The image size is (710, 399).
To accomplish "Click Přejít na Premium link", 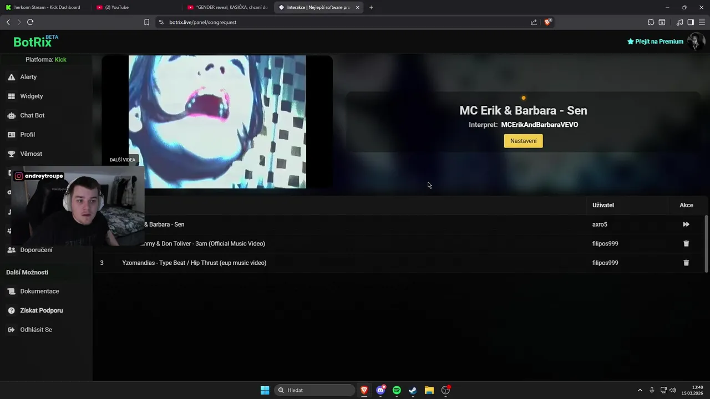I will point(655,42).
